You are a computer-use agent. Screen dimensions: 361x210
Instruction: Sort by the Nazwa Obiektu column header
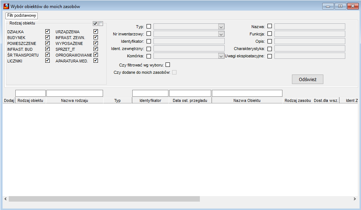(x=247, y=100)
